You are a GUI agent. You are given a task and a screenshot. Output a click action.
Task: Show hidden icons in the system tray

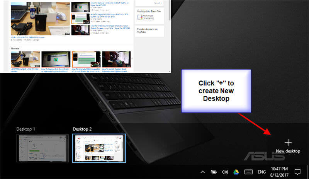[x=202, y=172]
